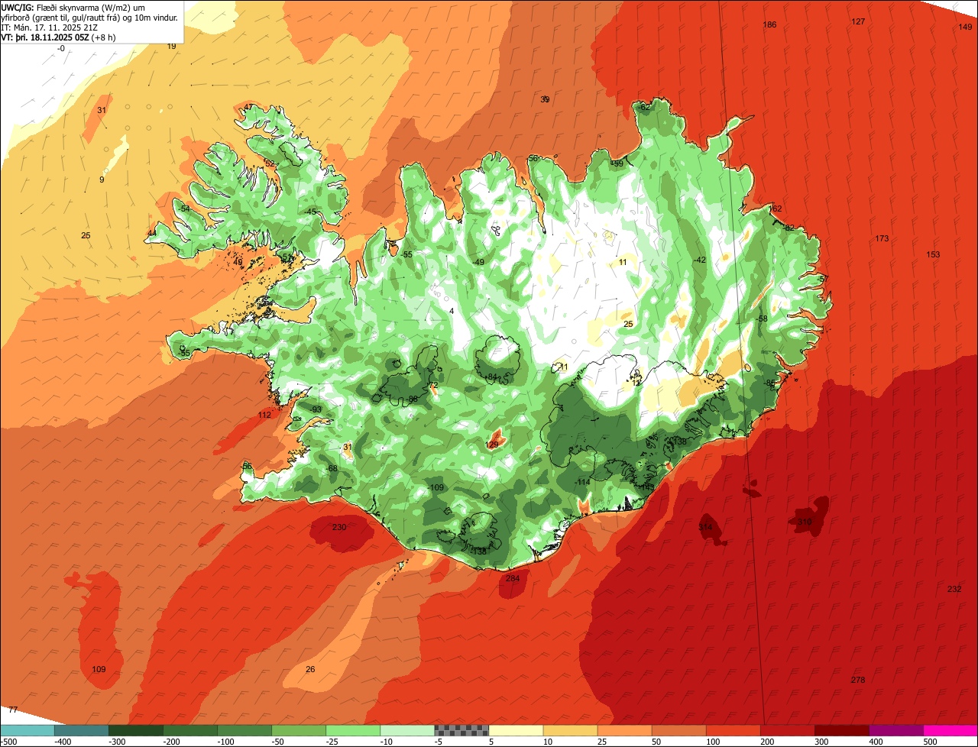This screenshot has width=978, height=747.
Task: Select the 300 to 400 dark maroon swatch
Action: point(841,730)
